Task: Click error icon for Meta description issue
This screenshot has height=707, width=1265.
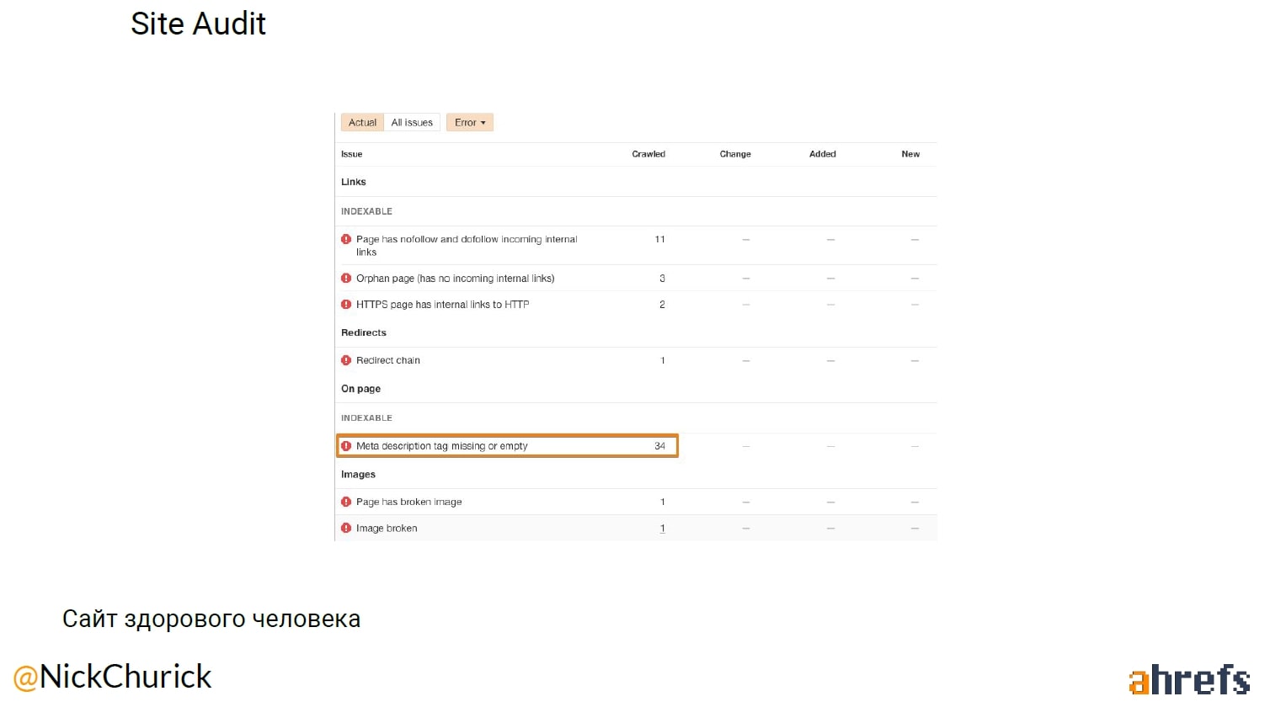Action: pos(346,446)
